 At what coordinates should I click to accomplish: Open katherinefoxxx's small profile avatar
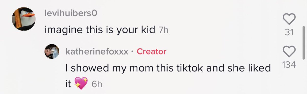tap(52, 51)
